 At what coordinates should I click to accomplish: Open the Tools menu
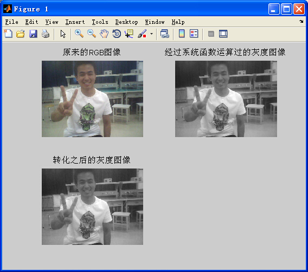(100, 22)
